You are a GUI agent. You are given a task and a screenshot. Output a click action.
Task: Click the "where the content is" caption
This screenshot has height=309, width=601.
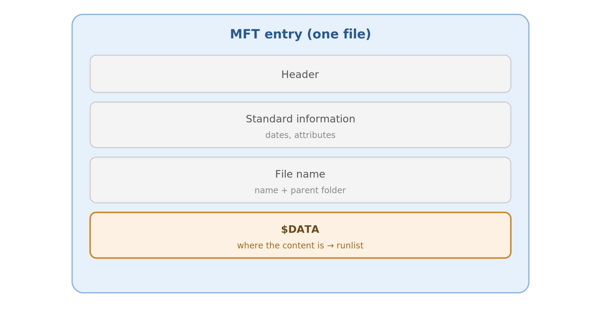pos(281,245)
